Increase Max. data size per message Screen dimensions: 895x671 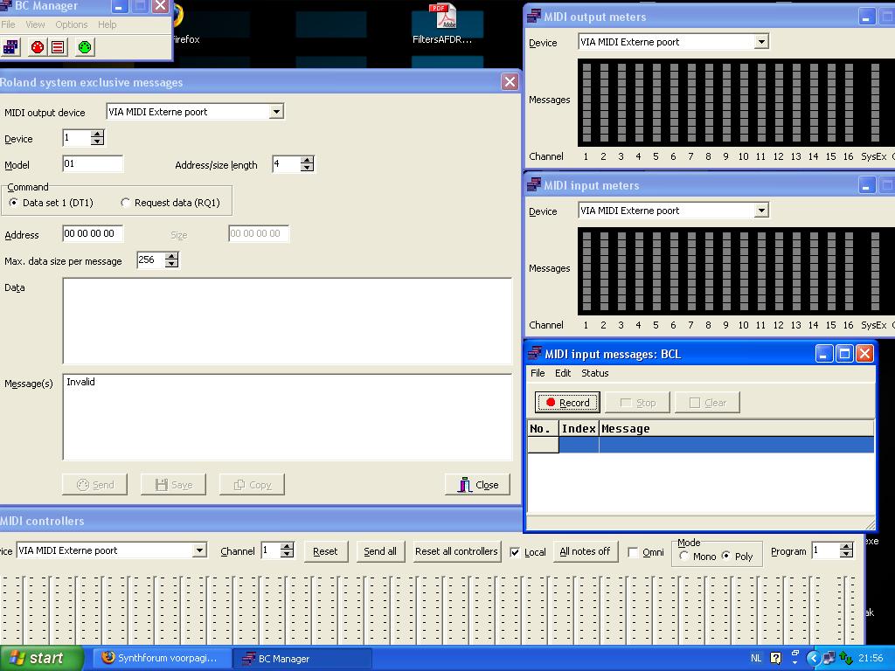click(x=172, y=256)
